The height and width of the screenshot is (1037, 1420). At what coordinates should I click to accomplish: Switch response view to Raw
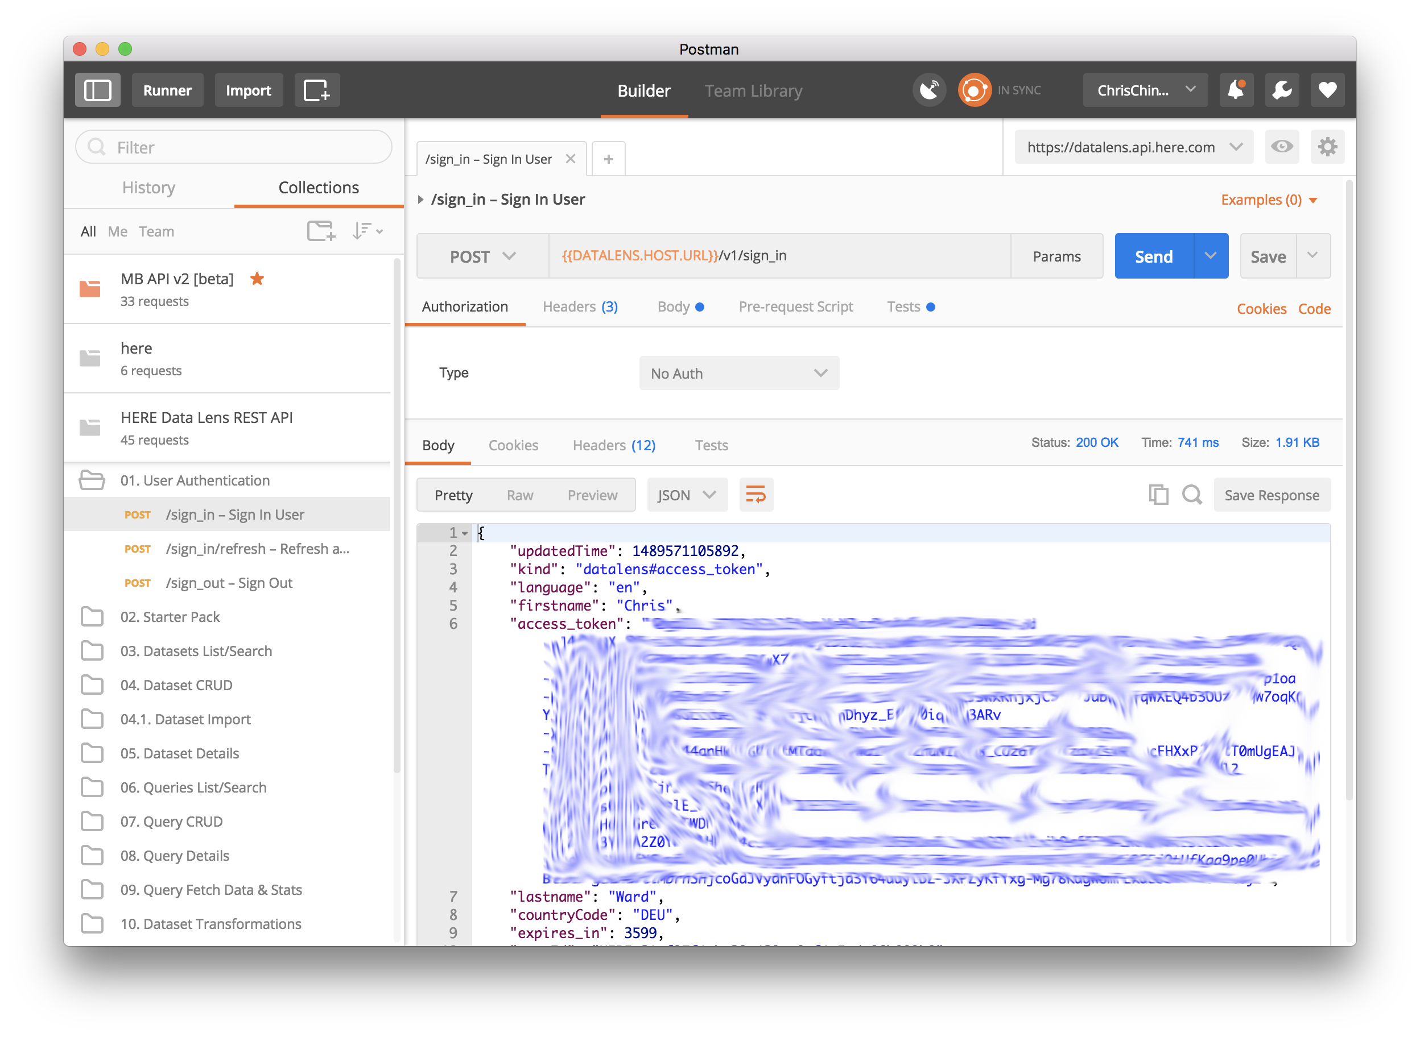point(519,495)
